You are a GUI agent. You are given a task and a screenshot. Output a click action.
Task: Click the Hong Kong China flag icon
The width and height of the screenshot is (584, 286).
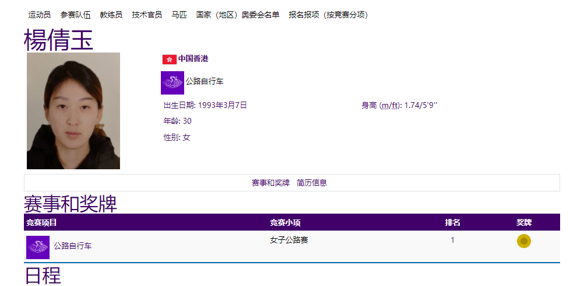169,59
